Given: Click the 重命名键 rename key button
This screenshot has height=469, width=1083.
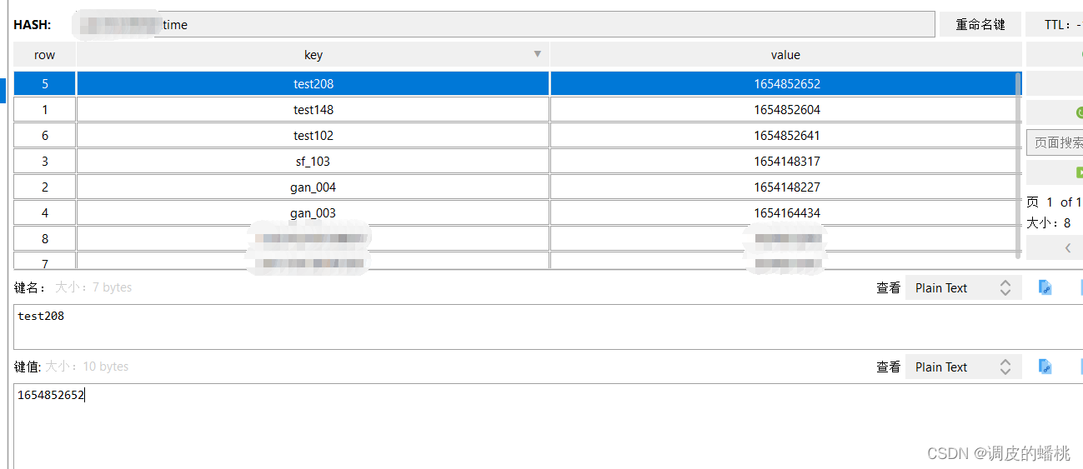Looking at the screenshot, I should tap(980, 25).
